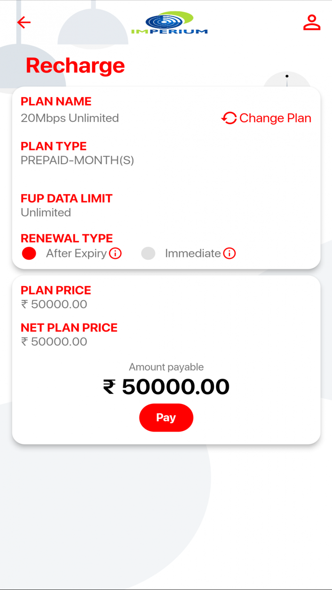The height and width of the screenshot is (590, 332).
Task: Tap the red arrow at top left
Action: click(23, 22)
